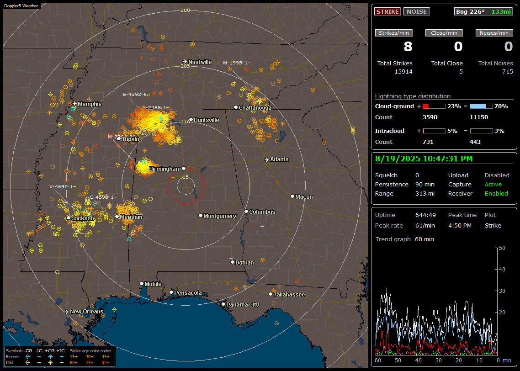Click the cloud-ground positive count 3590
520x371 pixels.
(430, 117)
